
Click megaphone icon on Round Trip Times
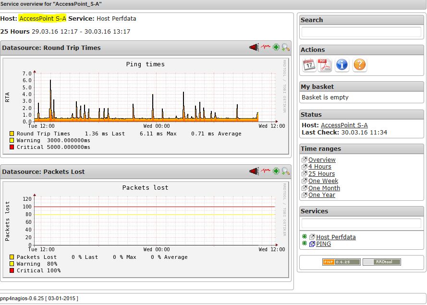(x=254, y=47)
